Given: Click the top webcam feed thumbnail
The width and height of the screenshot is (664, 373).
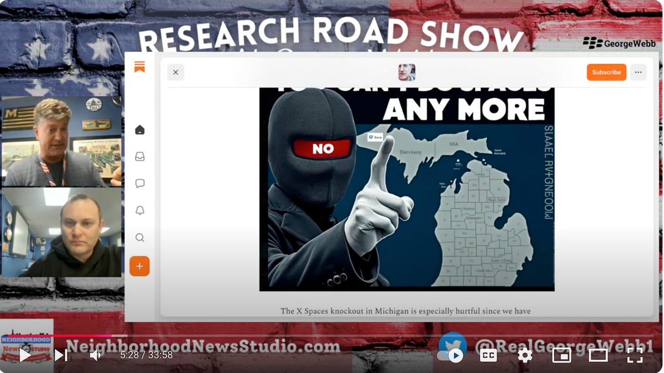Looking at the screenshot, I should click(x=62, y=141).
